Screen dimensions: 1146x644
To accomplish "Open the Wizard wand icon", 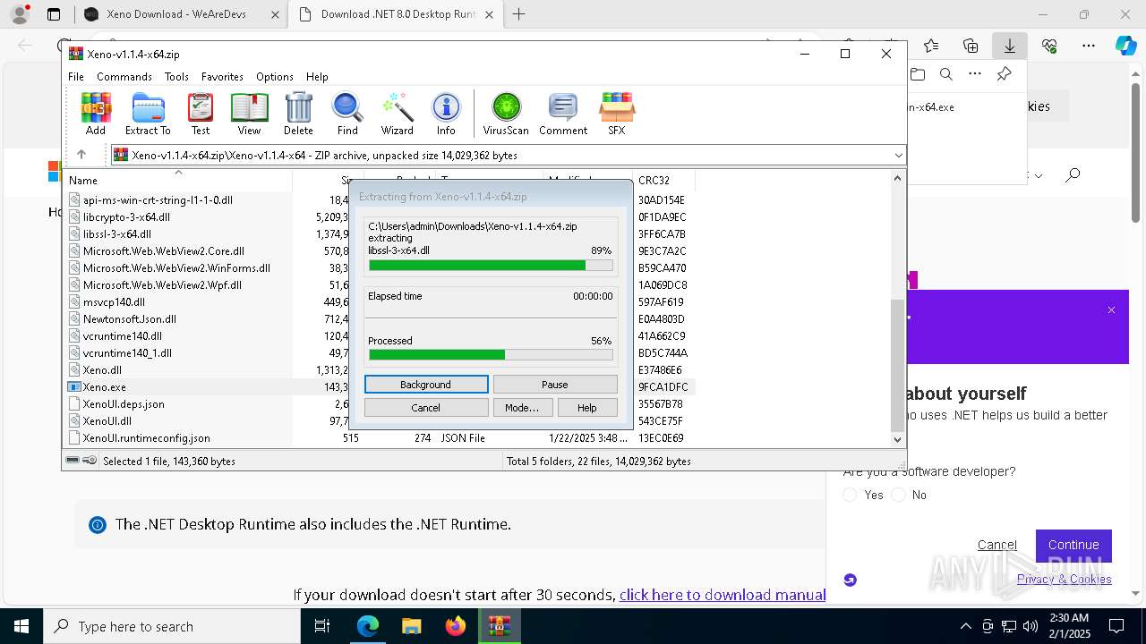I will pyautogui.click(x=397, y=114).
